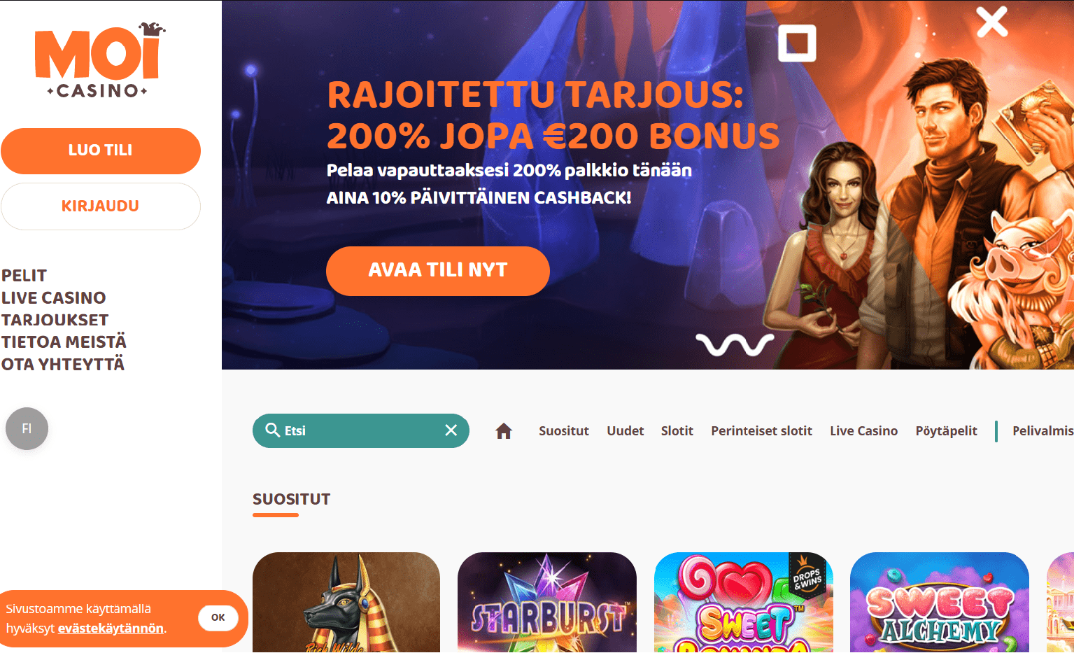
Task: Accept cookies with the OK button
Action: pos(218,617)
